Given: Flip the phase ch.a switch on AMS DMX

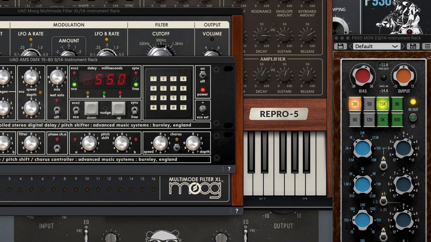Looking at the screenshot, I should [56, 148].
